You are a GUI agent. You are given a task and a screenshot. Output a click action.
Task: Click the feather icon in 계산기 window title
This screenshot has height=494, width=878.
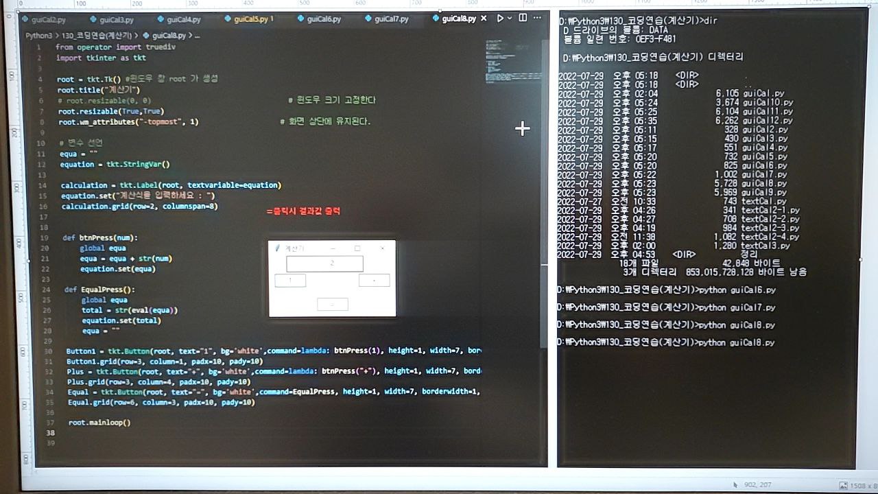[x=277, y=248]
